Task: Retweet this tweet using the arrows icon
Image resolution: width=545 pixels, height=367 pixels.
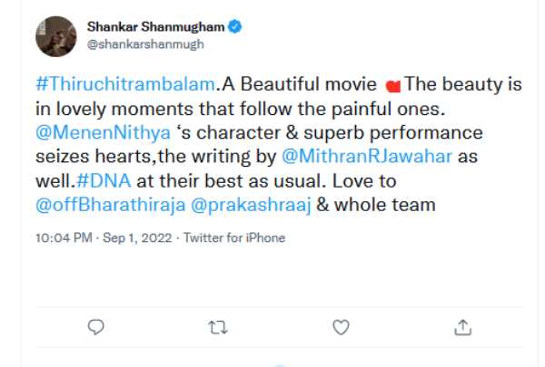Action: (218, 326)
